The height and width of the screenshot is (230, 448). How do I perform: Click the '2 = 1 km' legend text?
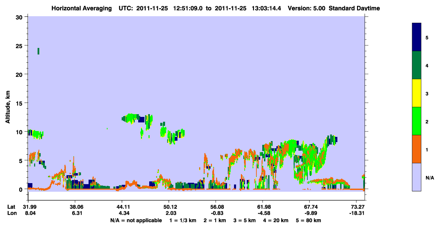(215, 220)
